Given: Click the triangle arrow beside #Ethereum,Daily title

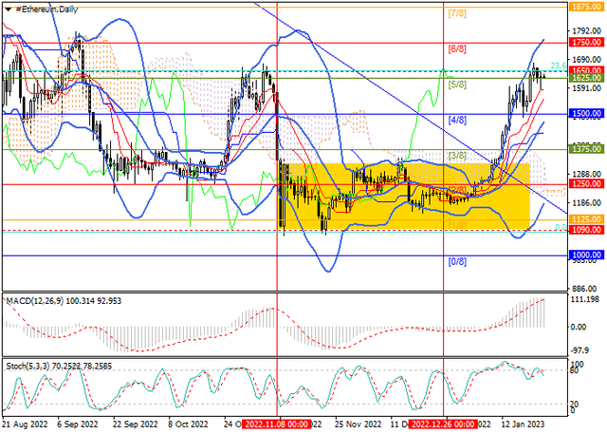Looking at the screenshot, I should 8,8.
